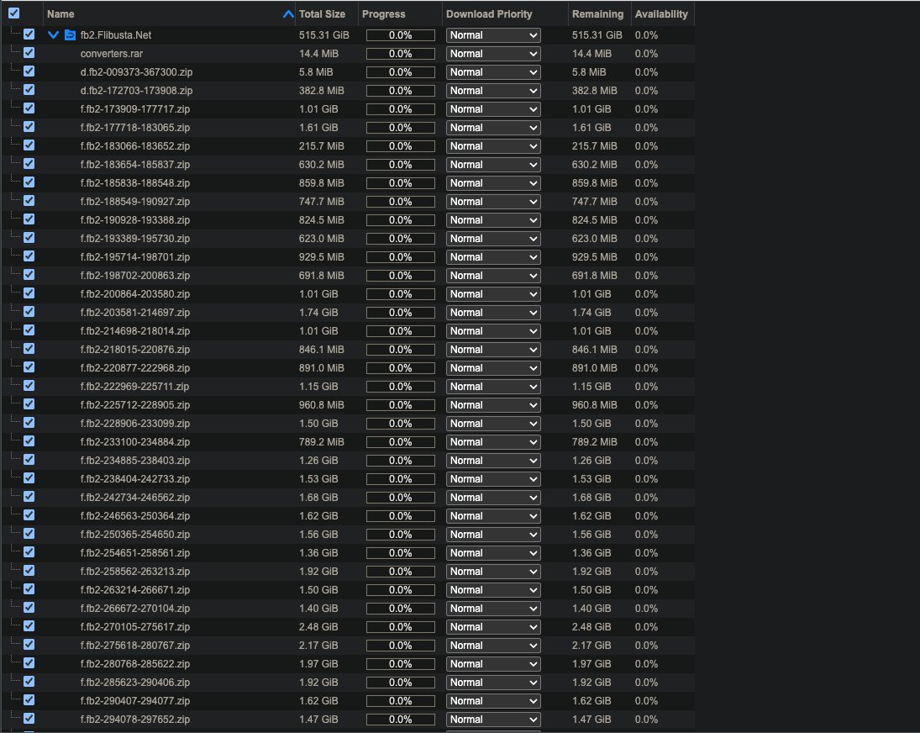Click the 2.17 GiB remaining value
920x733 pixels.
(591, 645)
